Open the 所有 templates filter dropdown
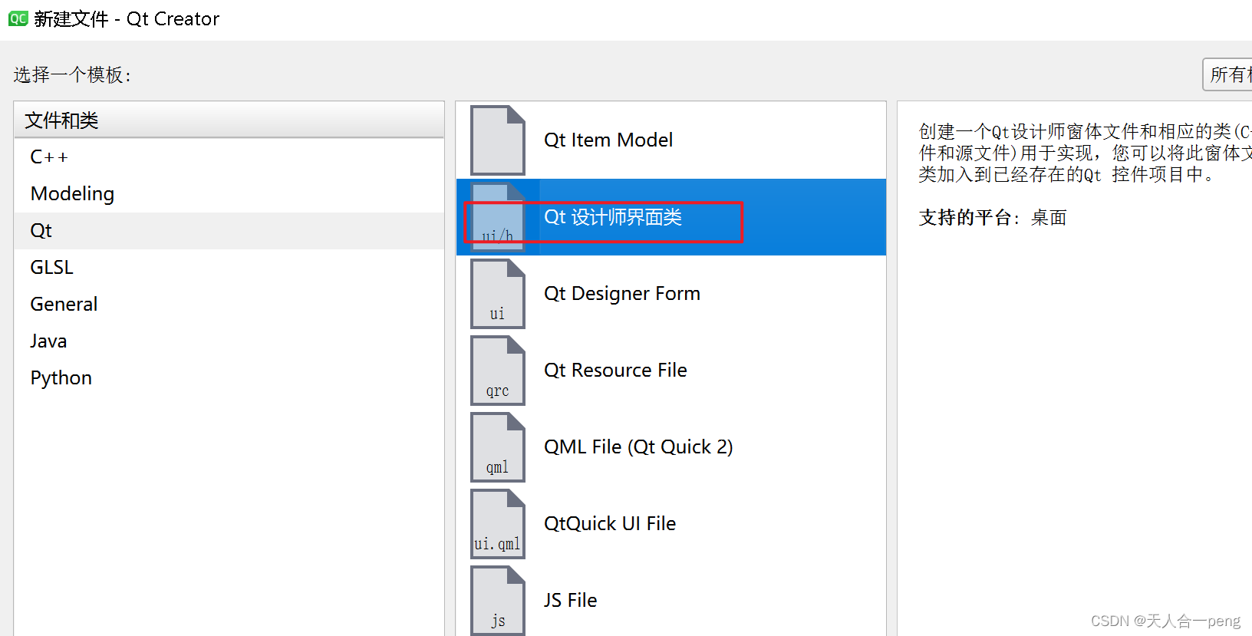Viewport: 1252px width, 636px height. click(1227, 74)
